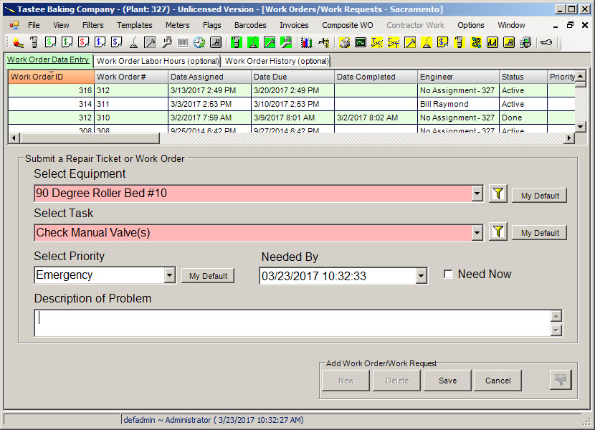595x430 pixels.
Task: Click the key icon in toolbar
Action: [x=546, y=42]
